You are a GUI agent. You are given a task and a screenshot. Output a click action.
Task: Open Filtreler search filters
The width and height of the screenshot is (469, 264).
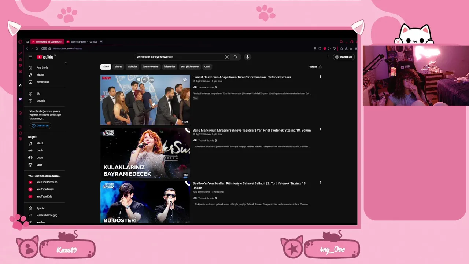pos(315,67)
